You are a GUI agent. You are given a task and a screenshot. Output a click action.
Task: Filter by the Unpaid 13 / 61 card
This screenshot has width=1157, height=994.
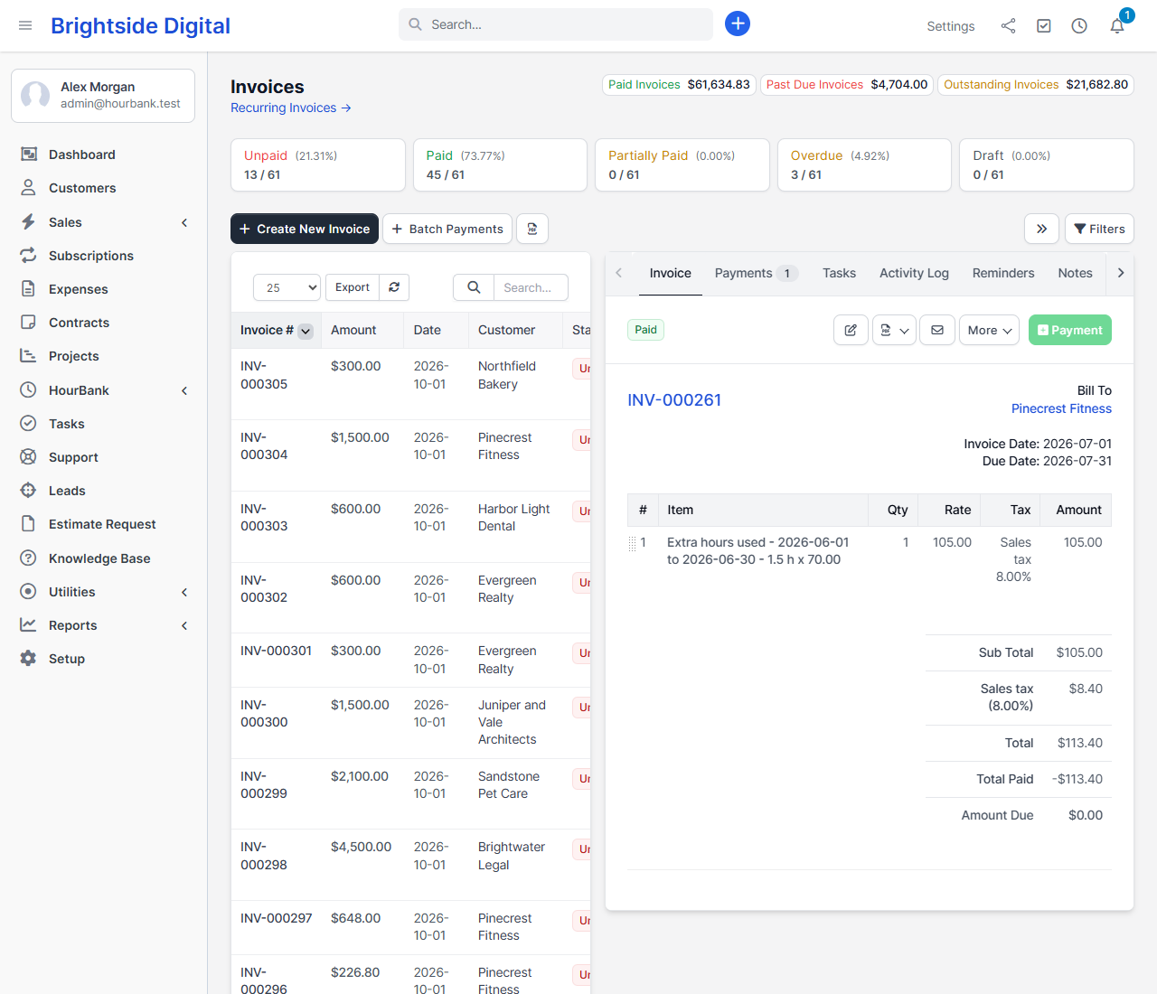[x=318, y=164]
